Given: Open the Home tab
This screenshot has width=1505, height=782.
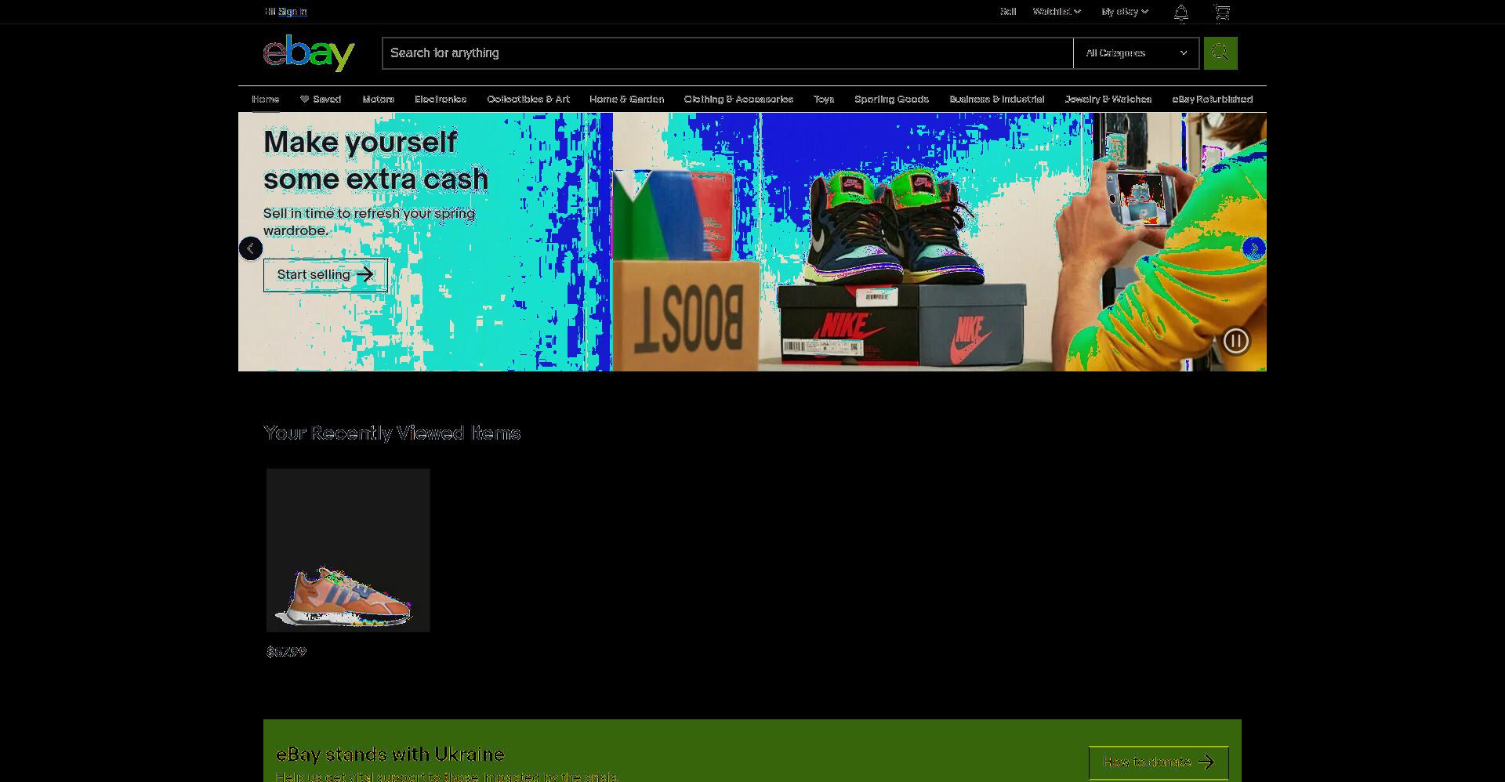Looking at the screenshot, I should click(x=266, y=100).
